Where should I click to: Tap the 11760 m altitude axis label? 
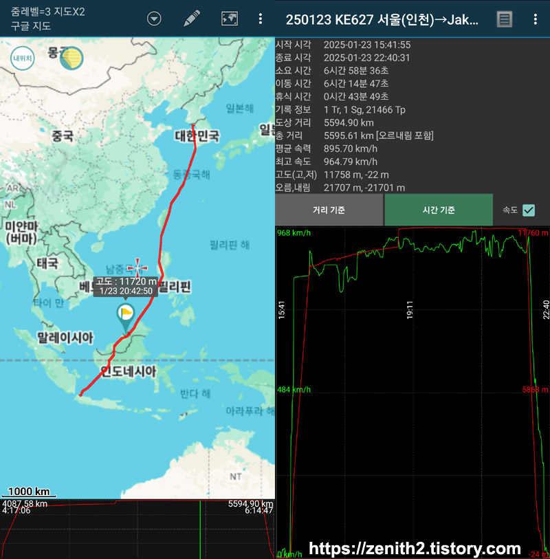point(533,233)
